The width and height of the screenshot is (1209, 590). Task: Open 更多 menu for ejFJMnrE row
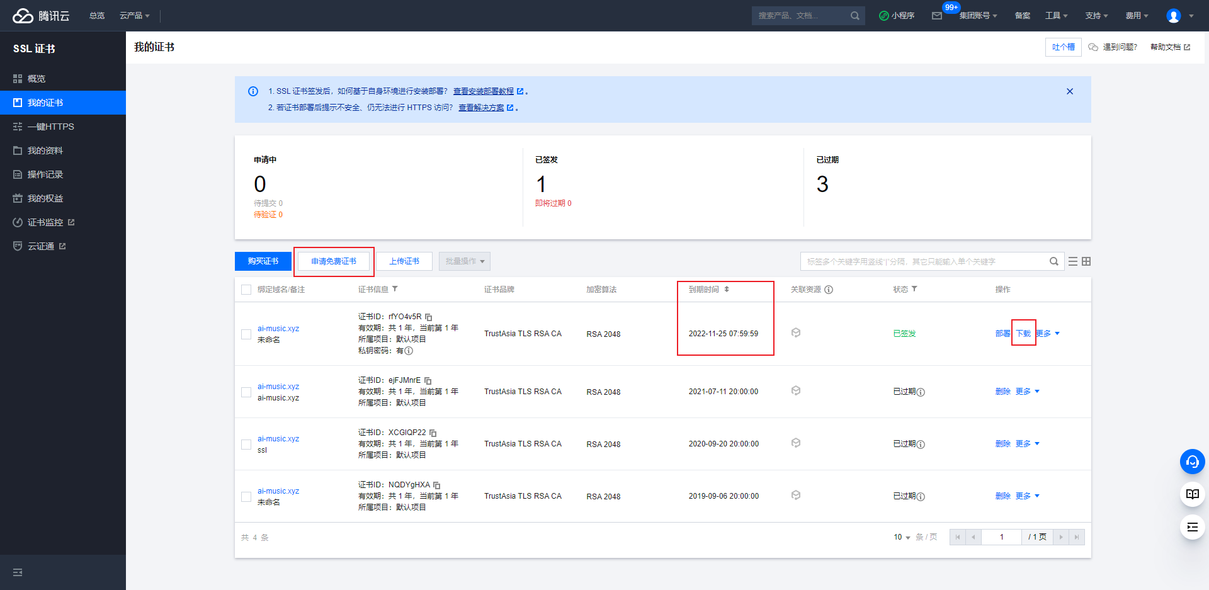click(1028, 392)
